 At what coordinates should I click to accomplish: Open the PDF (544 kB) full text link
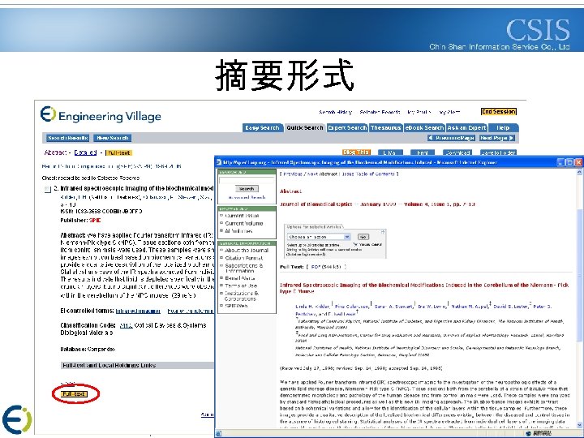pos(326,267)
